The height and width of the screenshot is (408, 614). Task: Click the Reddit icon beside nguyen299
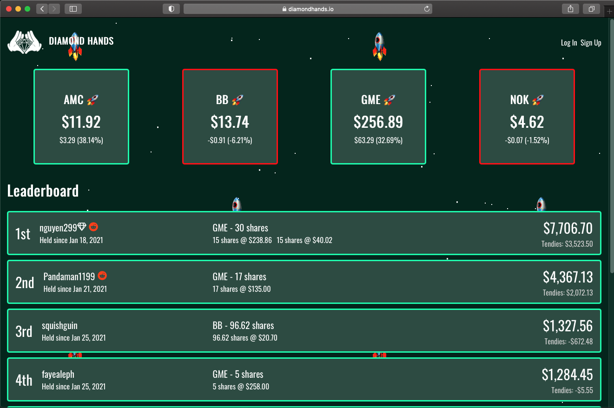93,227
